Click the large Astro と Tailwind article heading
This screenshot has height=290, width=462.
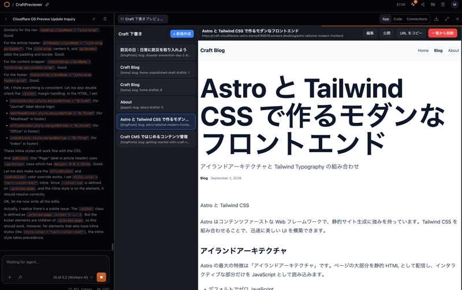(323, 115)
